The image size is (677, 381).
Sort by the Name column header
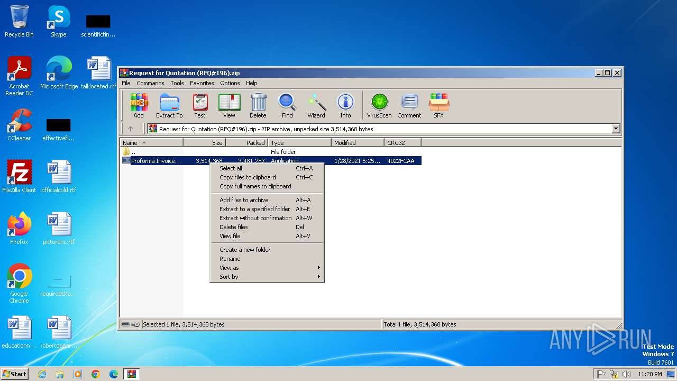coord(152,143)
